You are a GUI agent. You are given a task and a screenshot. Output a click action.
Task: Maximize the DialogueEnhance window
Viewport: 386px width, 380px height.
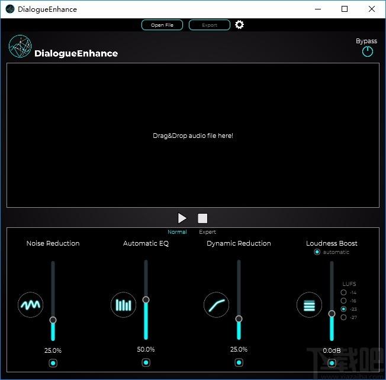[x=345, y=9]
